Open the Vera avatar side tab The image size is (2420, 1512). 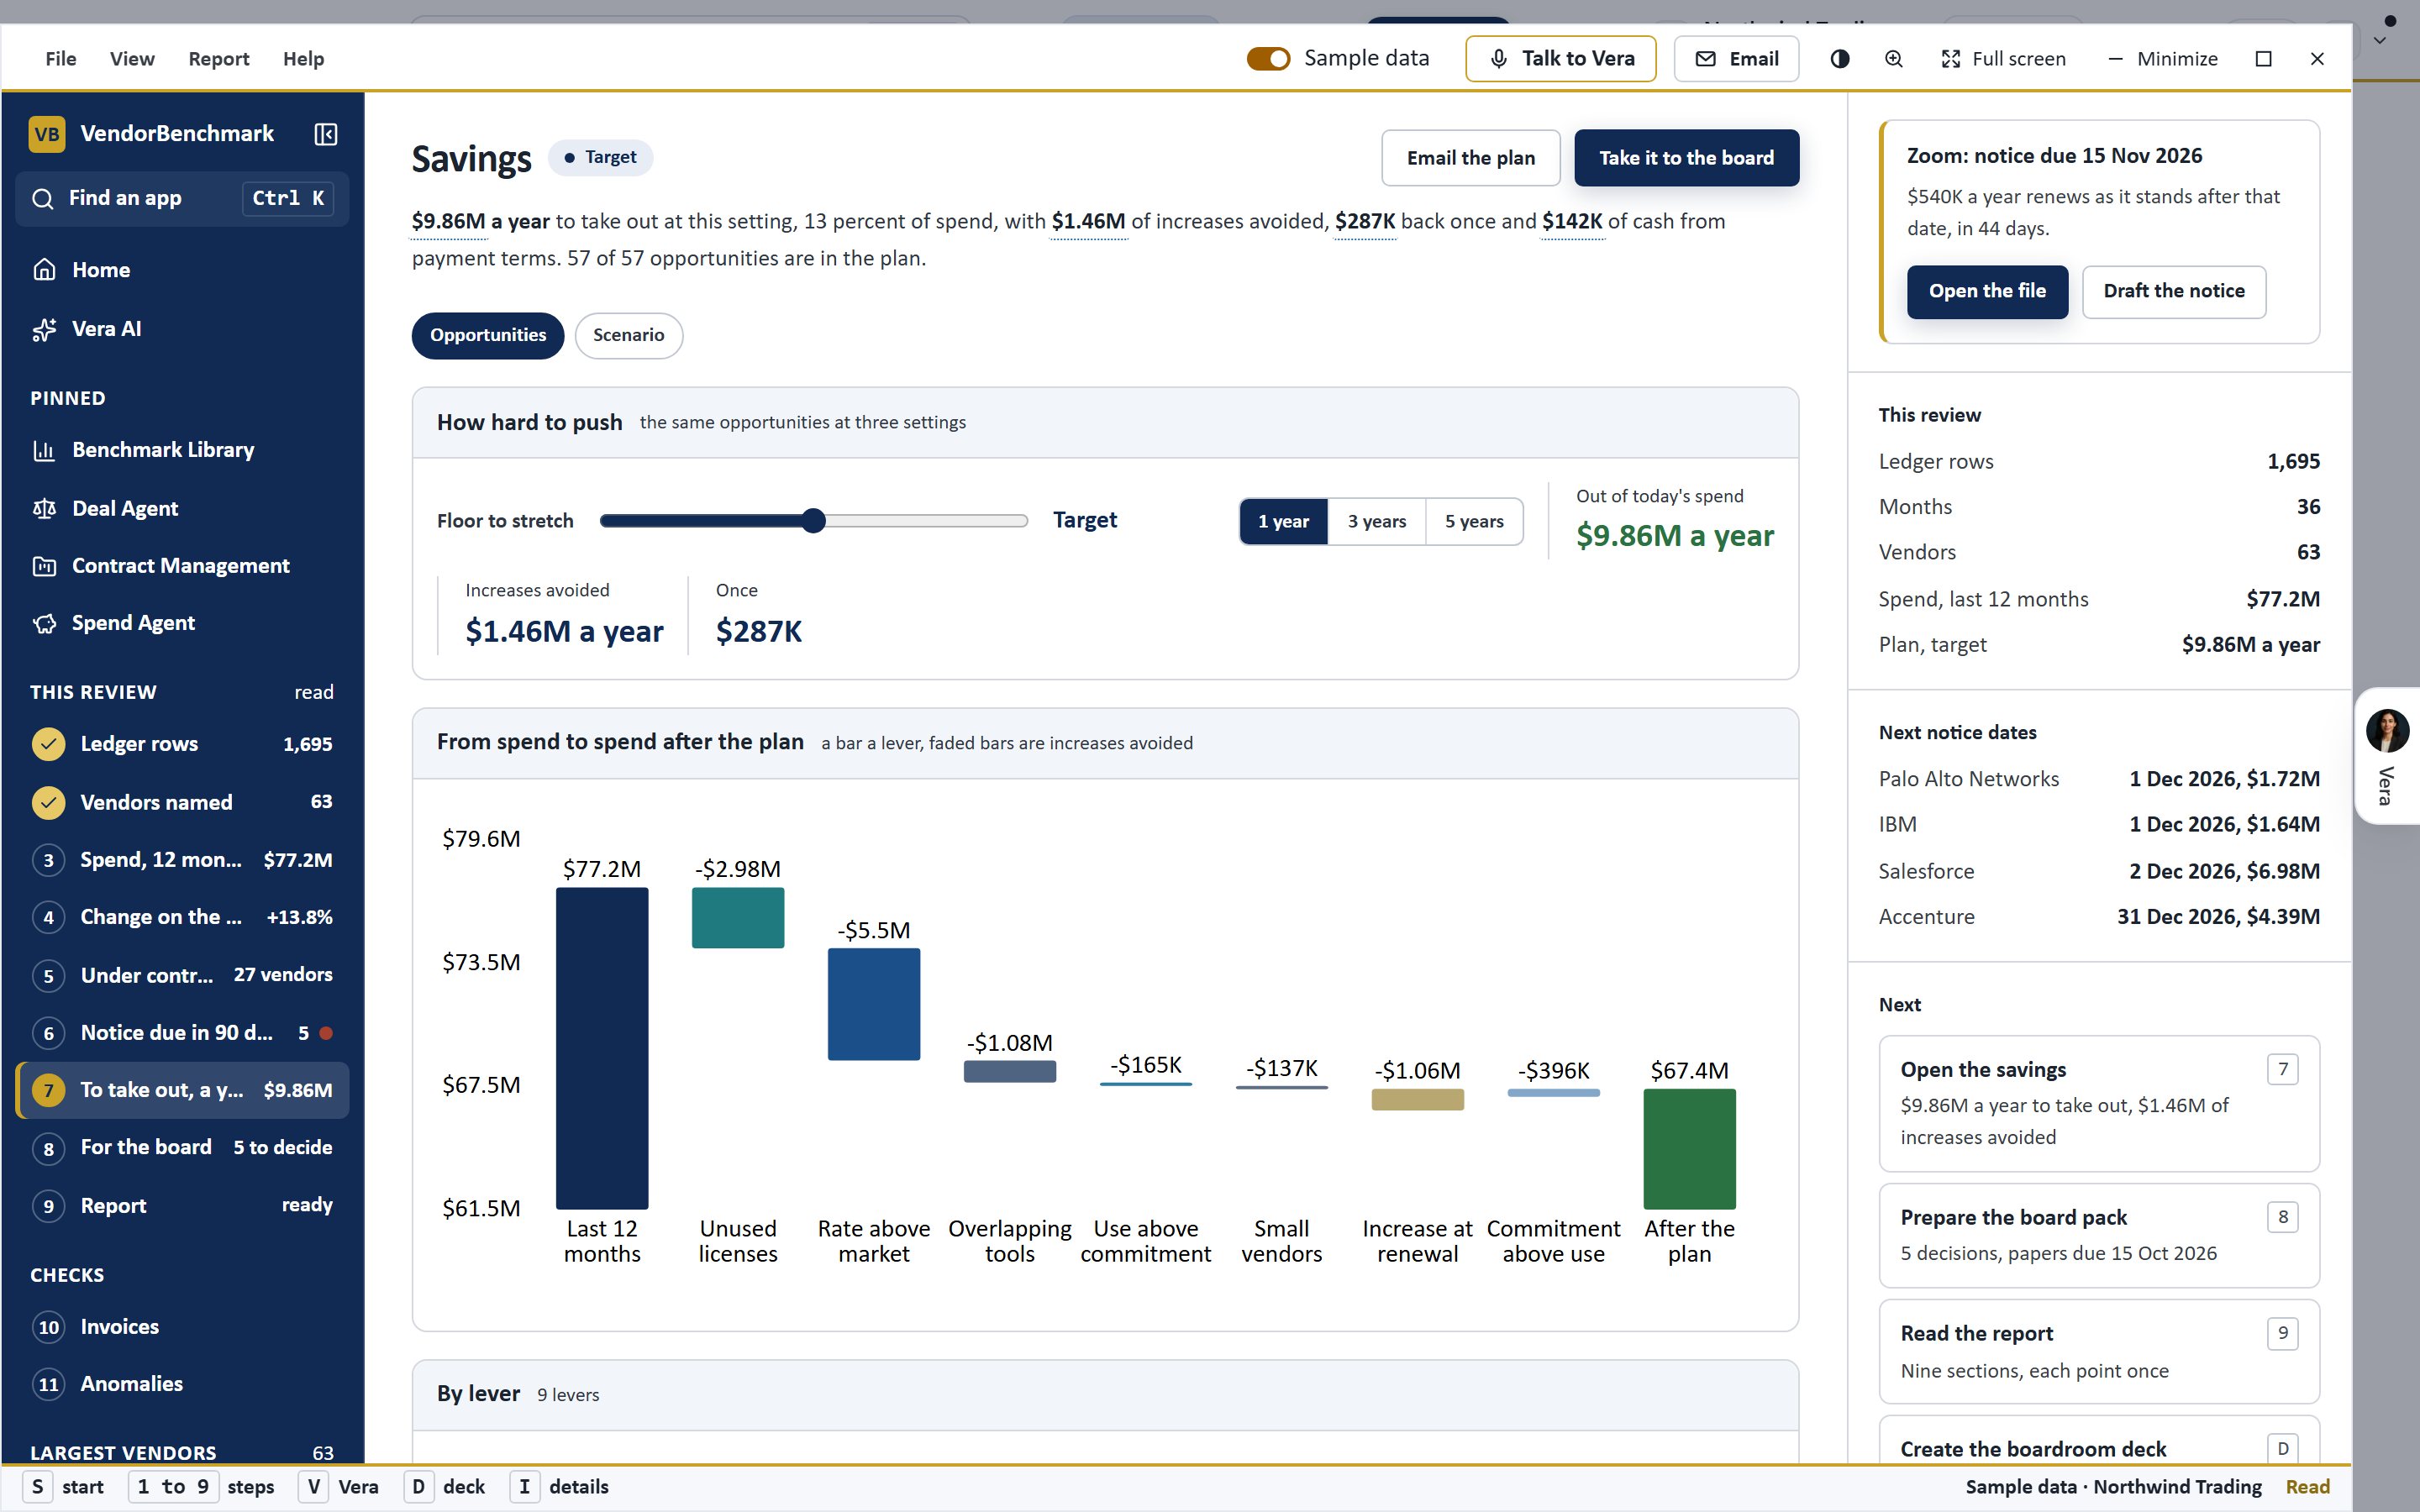(2387, 756)
